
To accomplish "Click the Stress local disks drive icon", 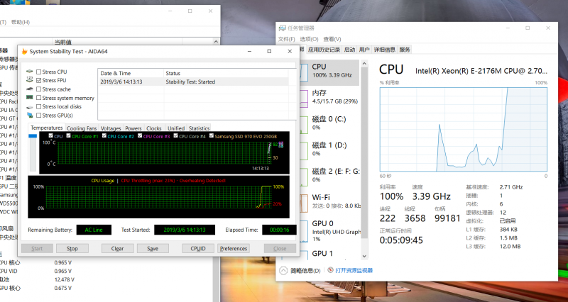I will (x=30, y=107).
